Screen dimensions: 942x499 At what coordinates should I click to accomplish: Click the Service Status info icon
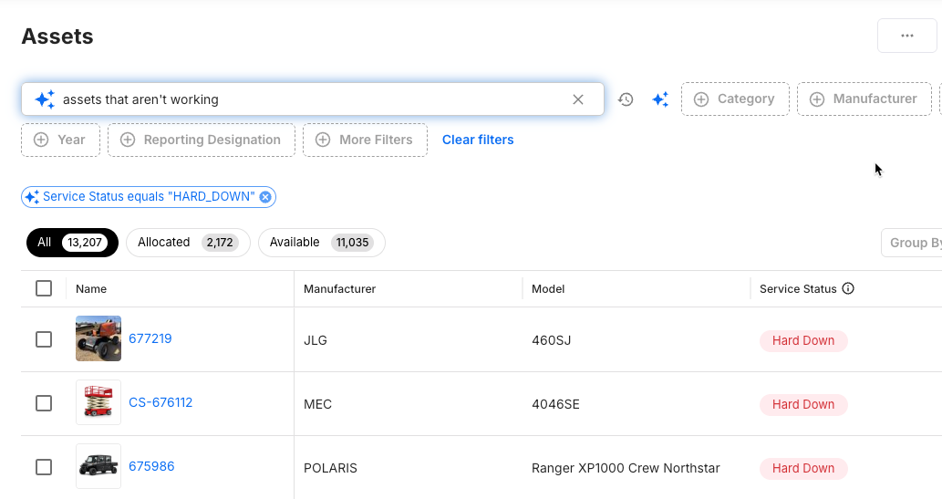click(x=848, y=288)
